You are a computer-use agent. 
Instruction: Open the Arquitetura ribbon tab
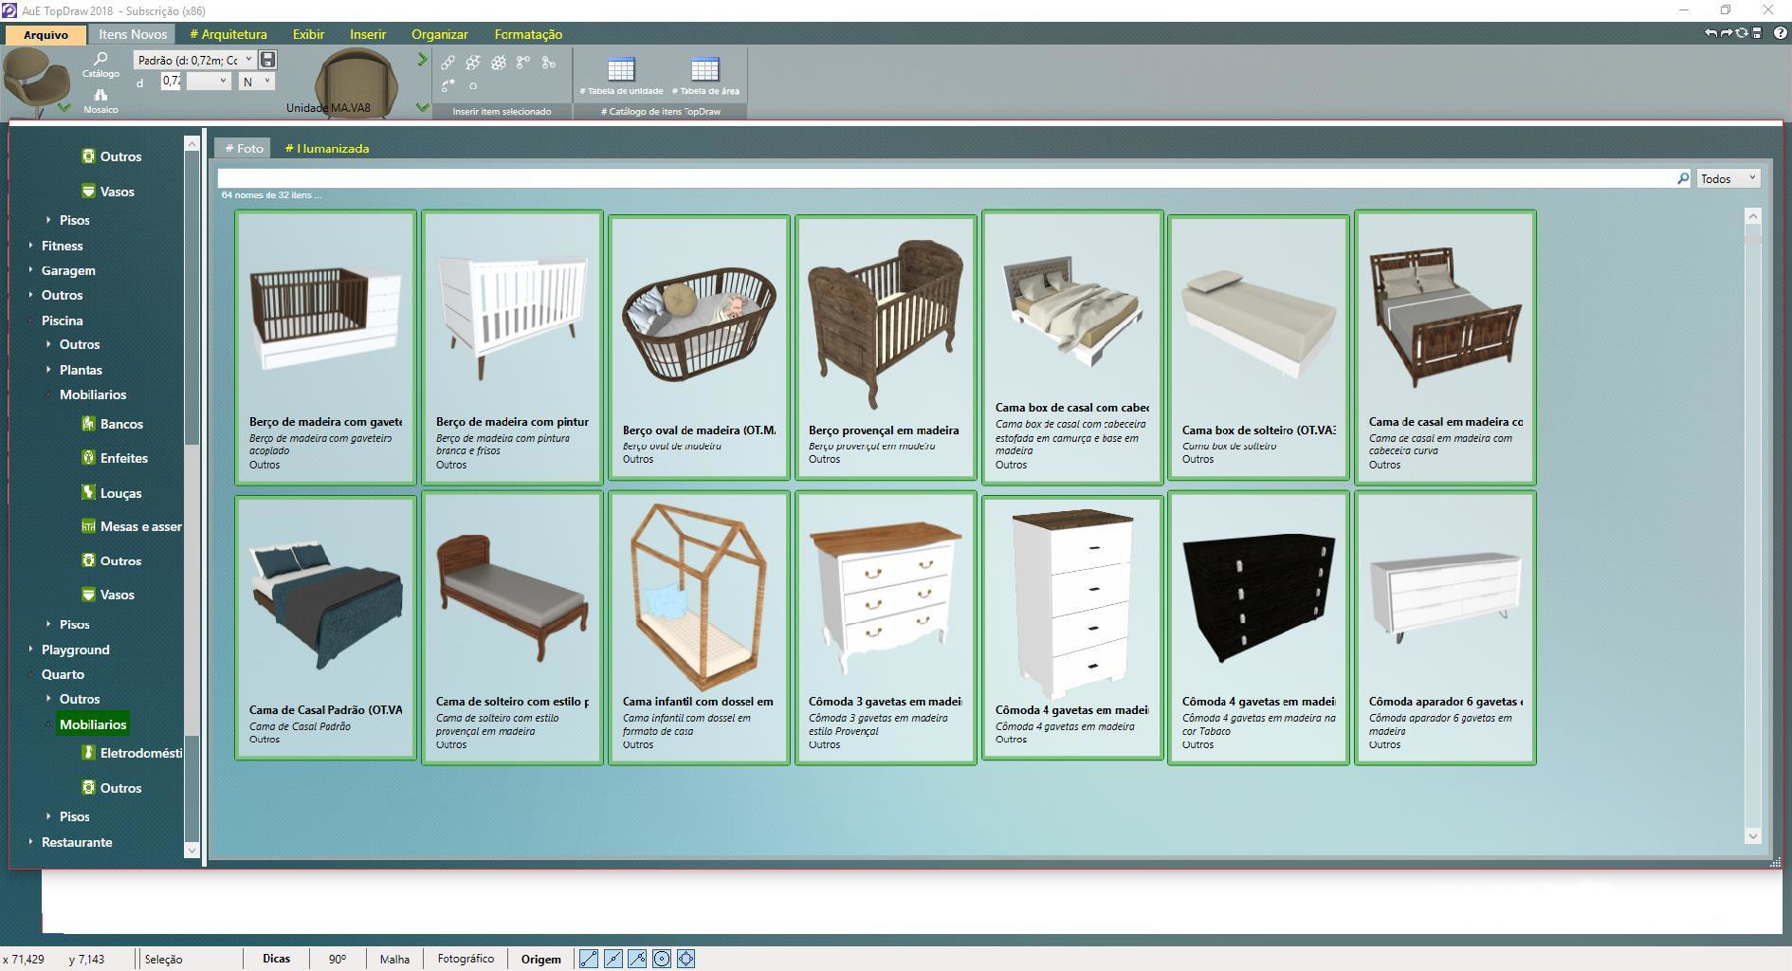tap(229, 34)
